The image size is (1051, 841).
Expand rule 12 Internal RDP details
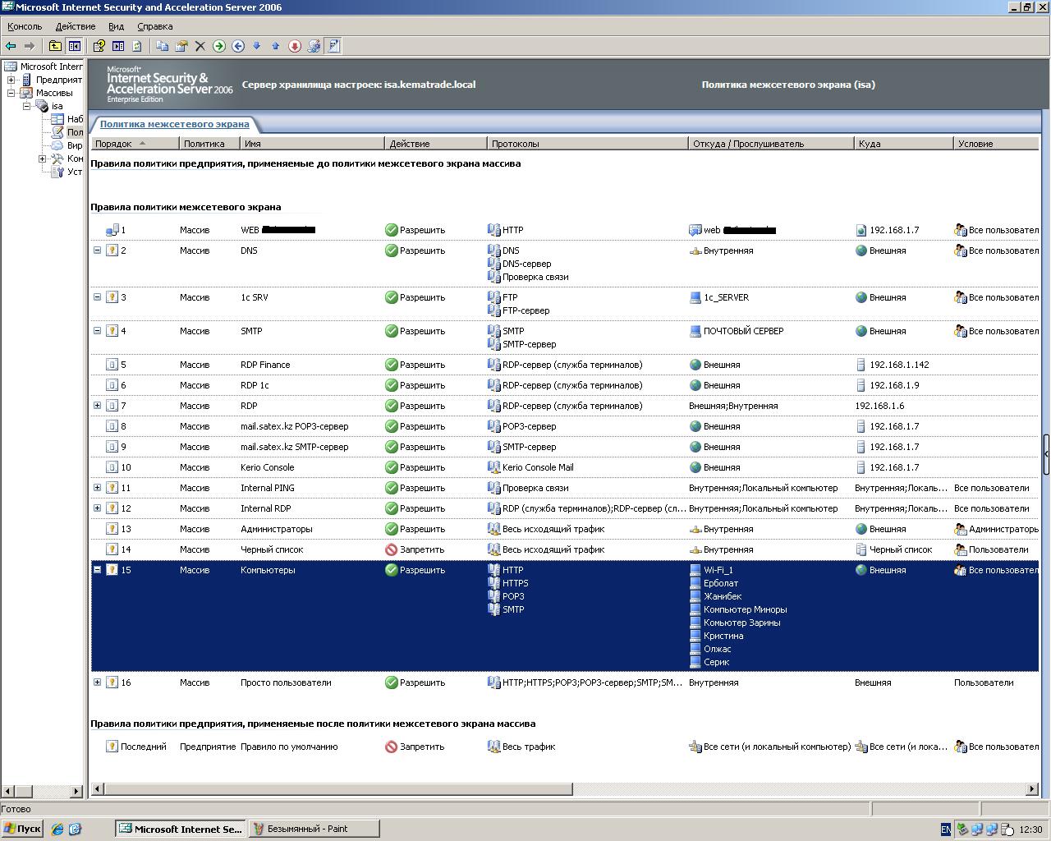(x=97, y=508)
